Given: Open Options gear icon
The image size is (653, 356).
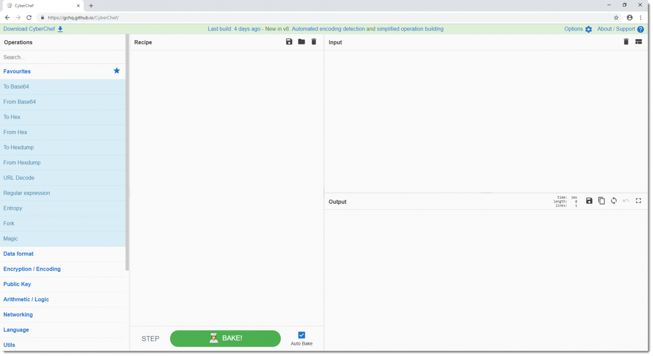Looking at the screenshot, I should 589,29.
